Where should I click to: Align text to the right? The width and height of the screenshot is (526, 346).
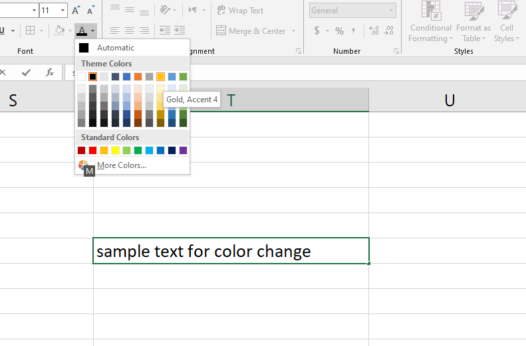(144, 31)
